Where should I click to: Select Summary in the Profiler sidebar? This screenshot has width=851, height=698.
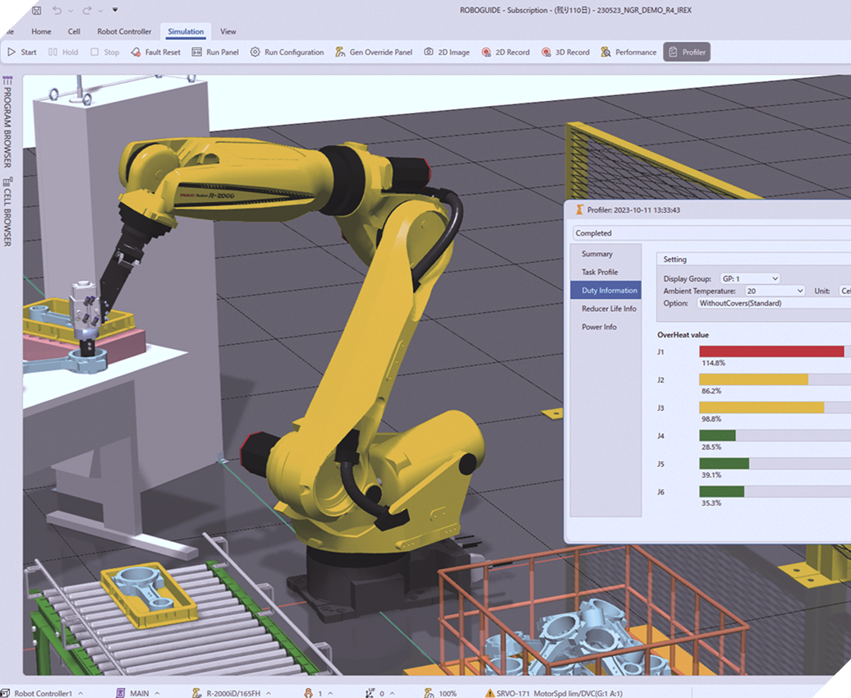coord(597,254)
